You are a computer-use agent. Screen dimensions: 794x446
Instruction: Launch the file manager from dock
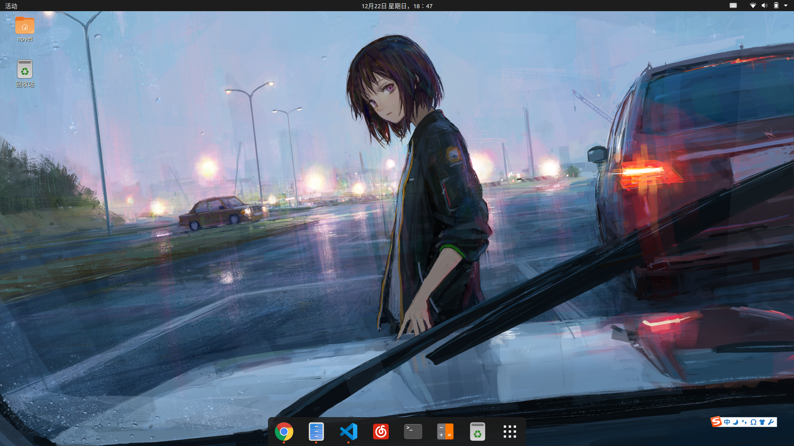click(x=316, y=432)
